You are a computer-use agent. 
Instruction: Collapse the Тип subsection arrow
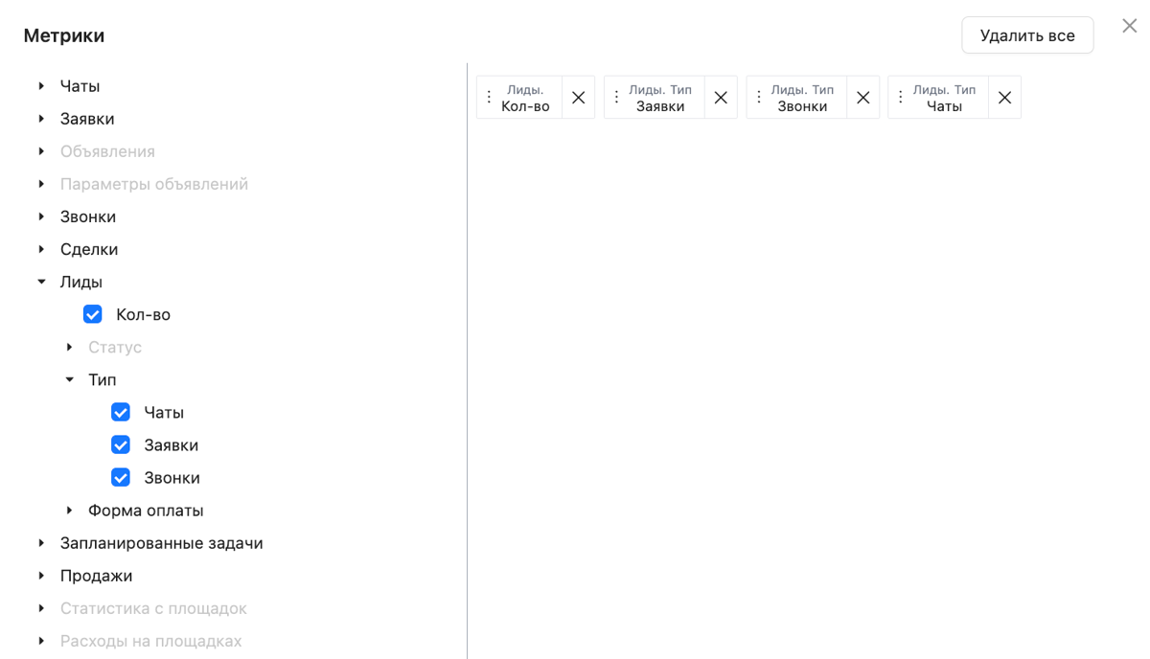click(x=69, y=379)
